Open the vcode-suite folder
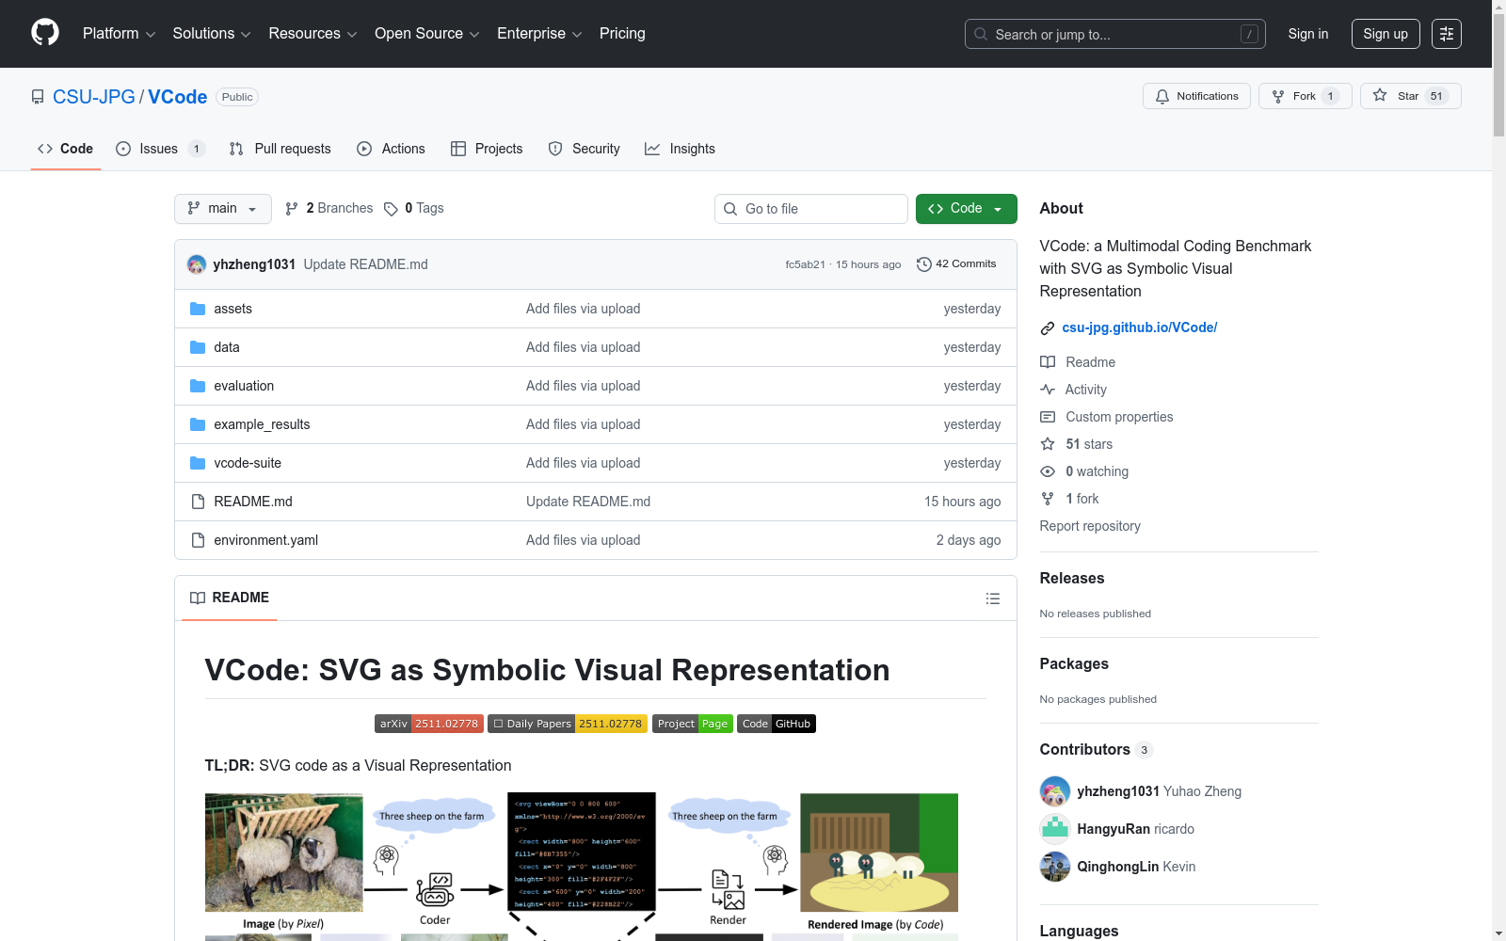This screenshot has height=941, width=1506. pyautogui.click(x=248, y=463)
